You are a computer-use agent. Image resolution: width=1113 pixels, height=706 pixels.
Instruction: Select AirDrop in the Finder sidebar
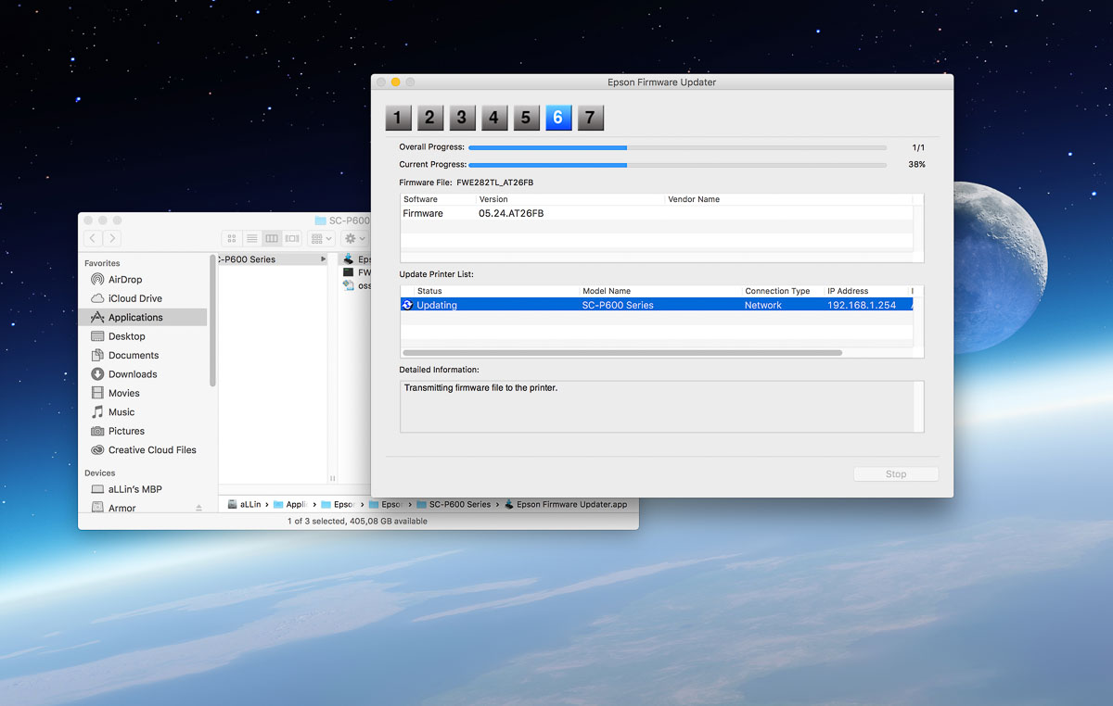[x=125, y=280]
